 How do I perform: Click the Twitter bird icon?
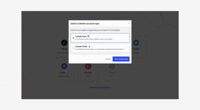(136, 42)
